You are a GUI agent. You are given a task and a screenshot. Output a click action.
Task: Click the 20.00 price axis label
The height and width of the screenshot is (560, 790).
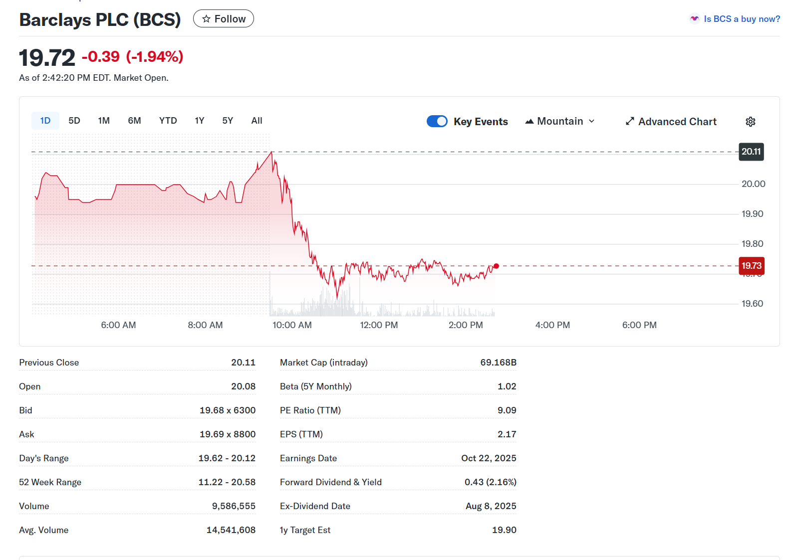click(x=753, y=184)
